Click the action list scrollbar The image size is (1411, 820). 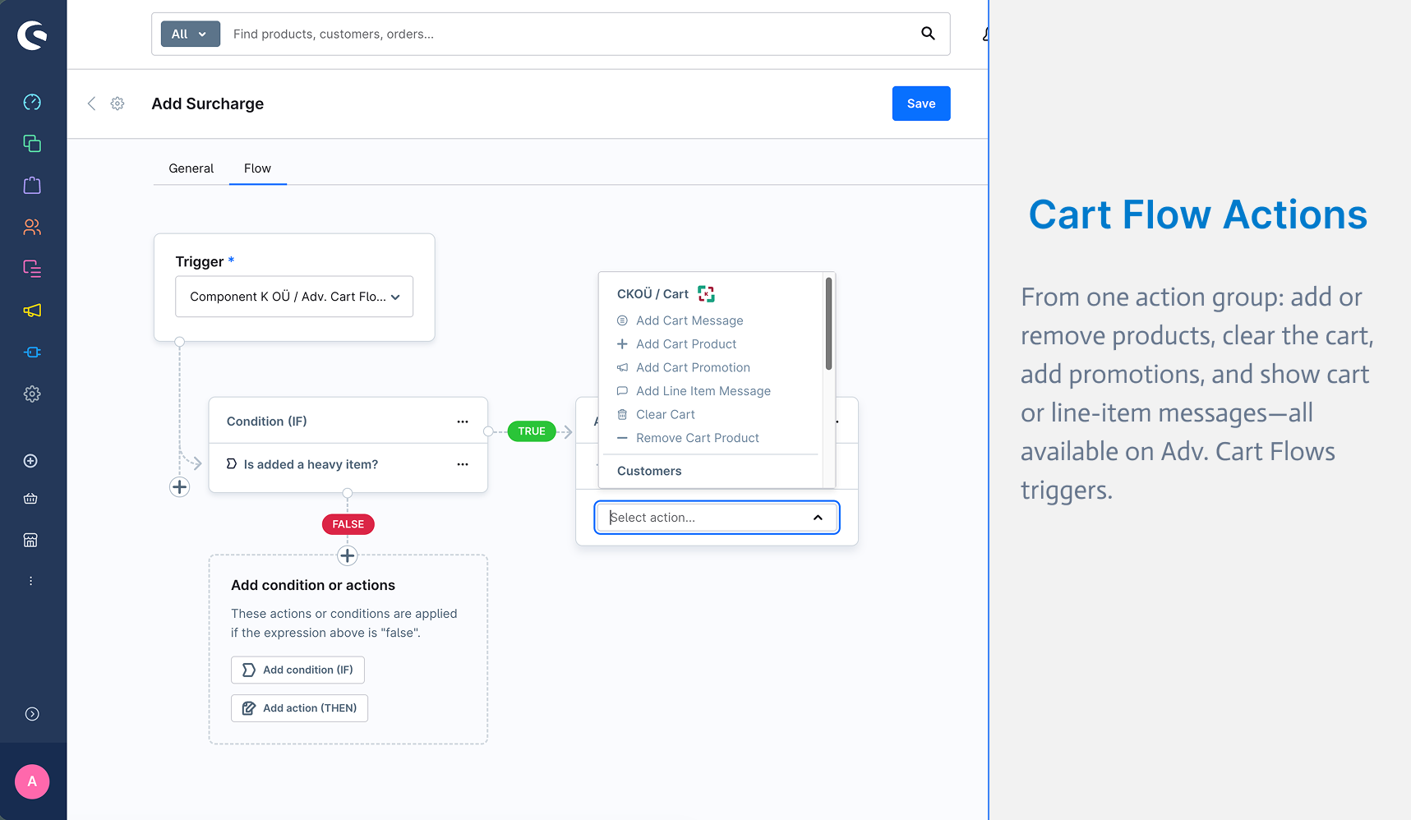[x=828, y=324]
